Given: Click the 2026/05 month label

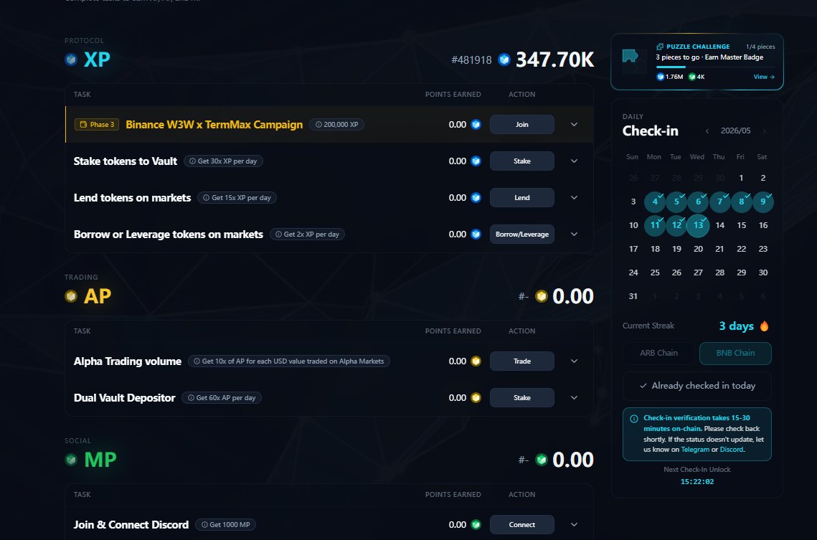Looking at the screenshot, I should pyautogui.click(x=736, y=131).
